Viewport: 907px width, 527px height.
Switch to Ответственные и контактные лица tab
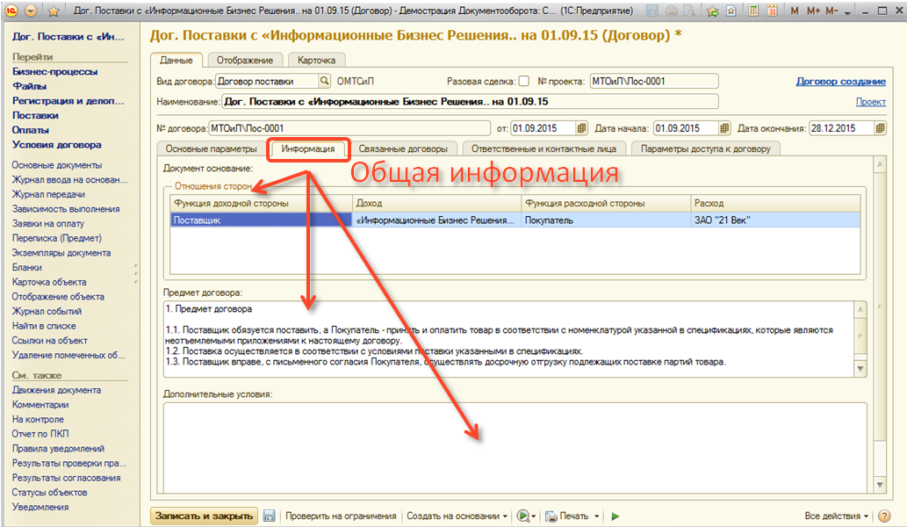543,148
